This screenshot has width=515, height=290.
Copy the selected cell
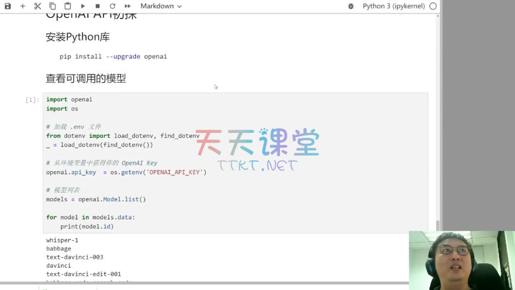(53, 6)
